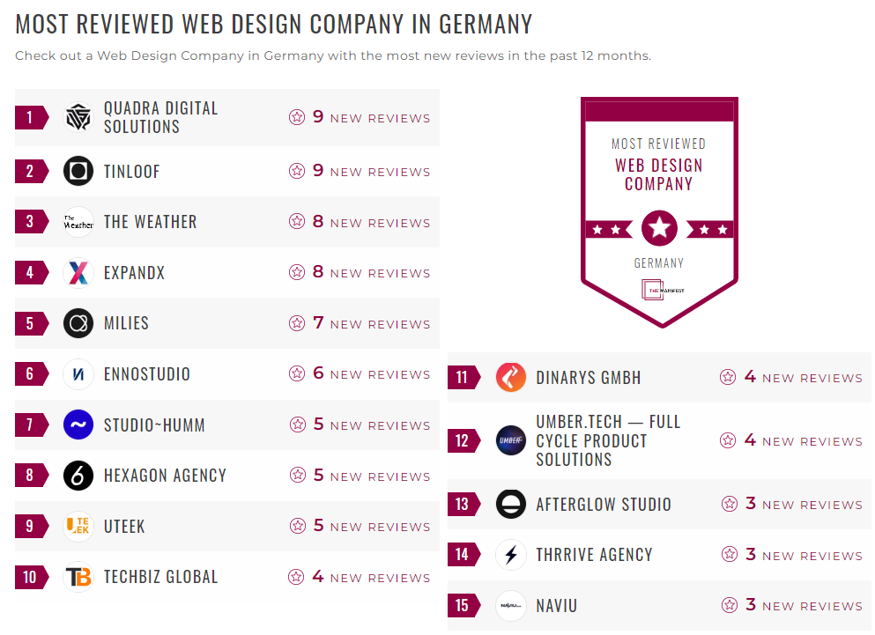Image resolution: width=875 pixels, height=635 pixels.
Task: Select the Tinloof company logo
Action: coord(78,171)
